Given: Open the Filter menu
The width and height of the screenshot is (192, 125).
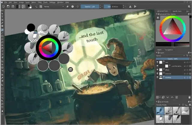Looking at the screenshot, I should pos(40,2).
